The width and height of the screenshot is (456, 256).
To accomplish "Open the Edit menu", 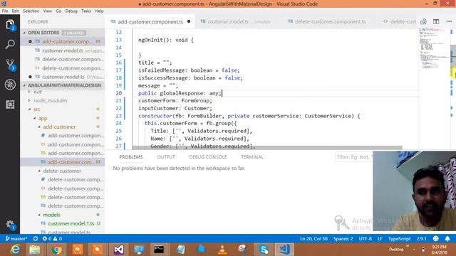I will (x=15, y=11).
